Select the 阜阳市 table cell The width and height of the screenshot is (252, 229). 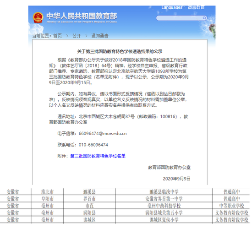47,199
